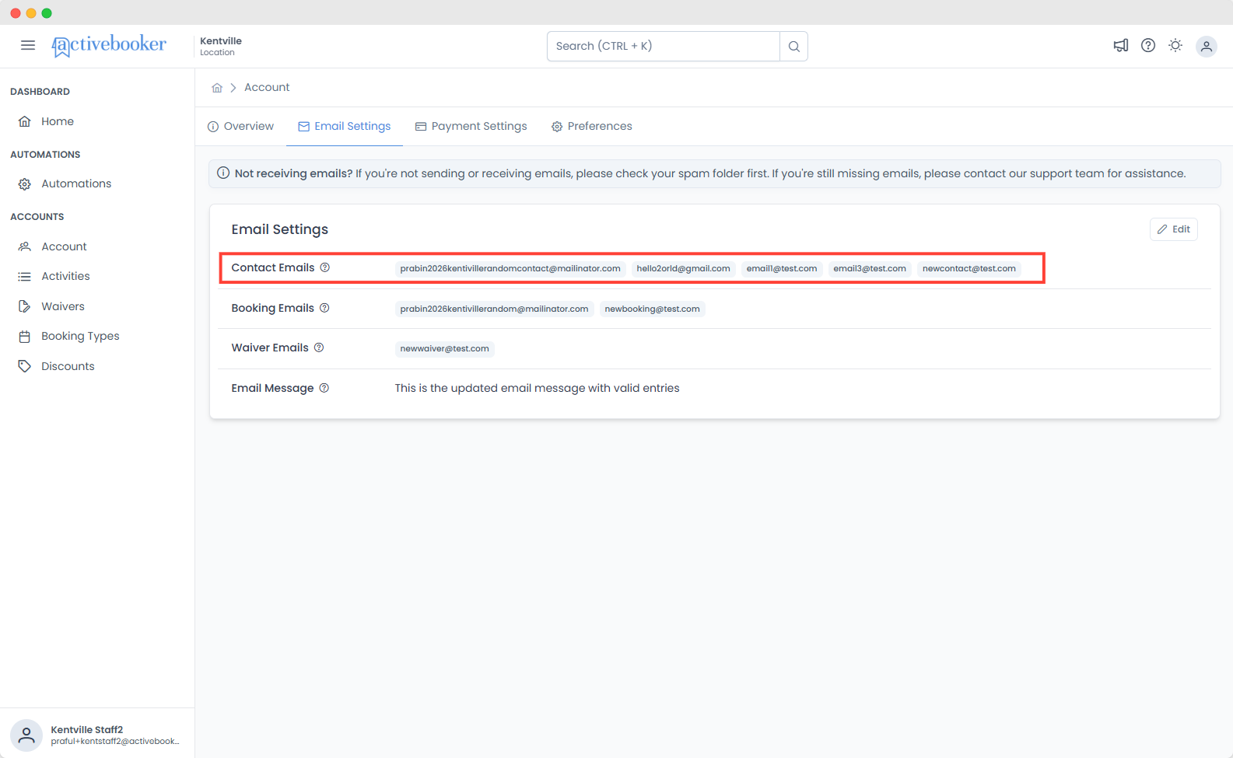Click the Contact Emails help icon
The image size is (1233, 758).
[325, 267]
